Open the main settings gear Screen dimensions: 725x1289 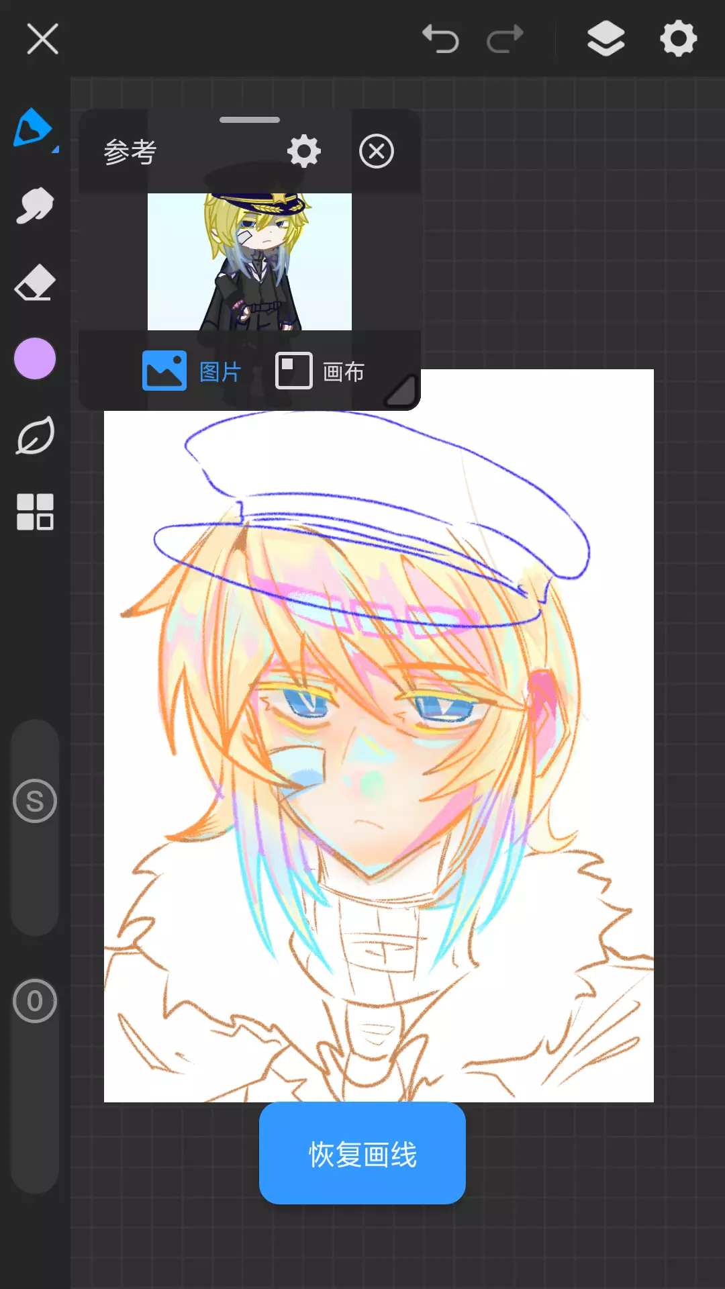(x=678, y=39)
